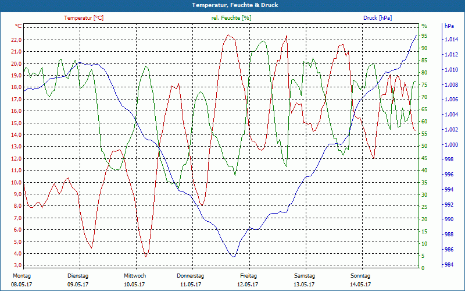
Task: Click the blue '1.010' pressure axis value
Action: pos(451,69)
